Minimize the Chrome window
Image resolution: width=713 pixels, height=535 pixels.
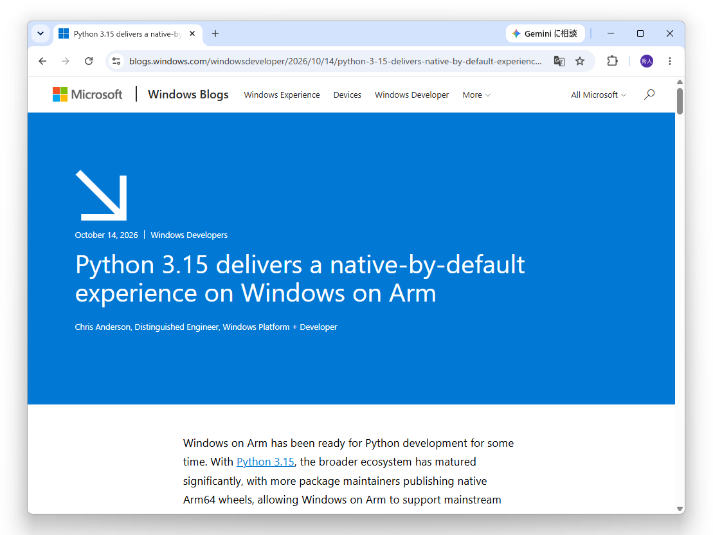pyautogui.click(x=611, y=33)
